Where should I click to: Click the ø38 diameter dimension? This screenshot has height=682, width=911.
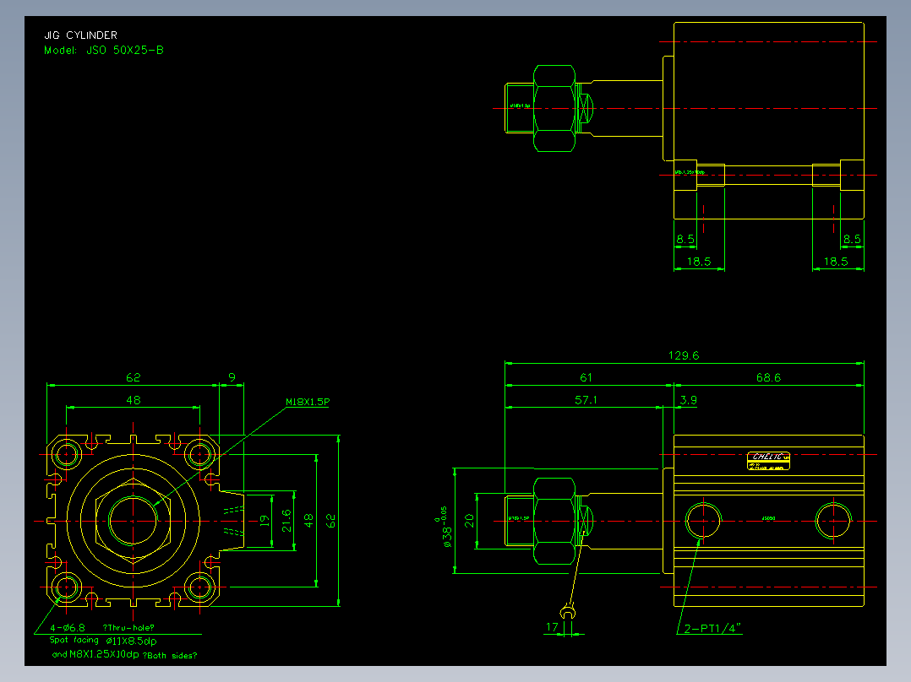click(x=445, y=528)
